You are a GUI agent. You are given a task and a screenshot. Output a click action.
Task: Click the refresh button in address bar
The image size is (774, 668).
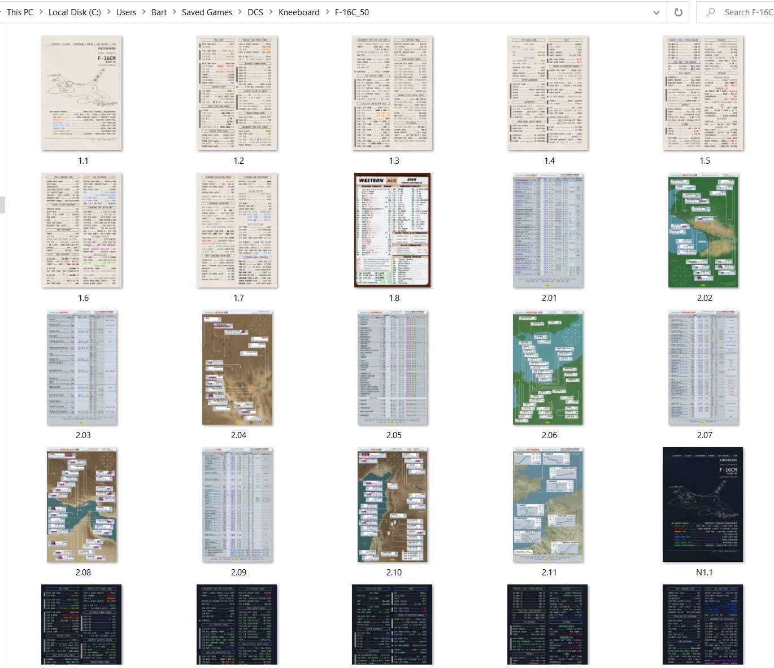(x=678, y=12)
